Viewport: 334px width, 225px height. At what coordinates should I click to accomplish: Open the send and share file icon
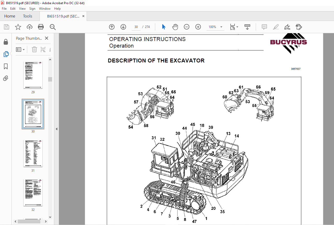tap(299, 27)
